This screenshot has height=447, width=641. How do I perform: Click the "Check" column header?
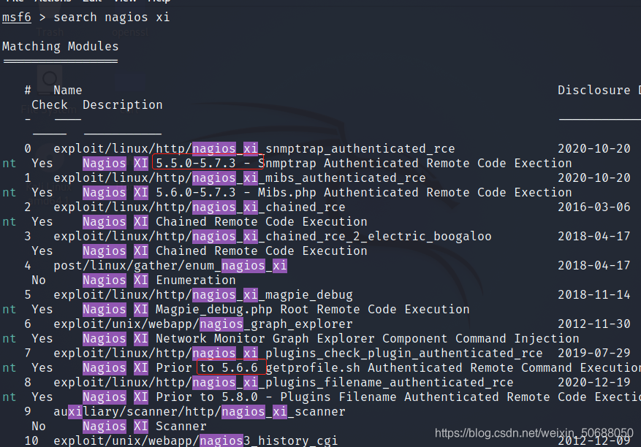pyautogui.click(x=50, y=105)
